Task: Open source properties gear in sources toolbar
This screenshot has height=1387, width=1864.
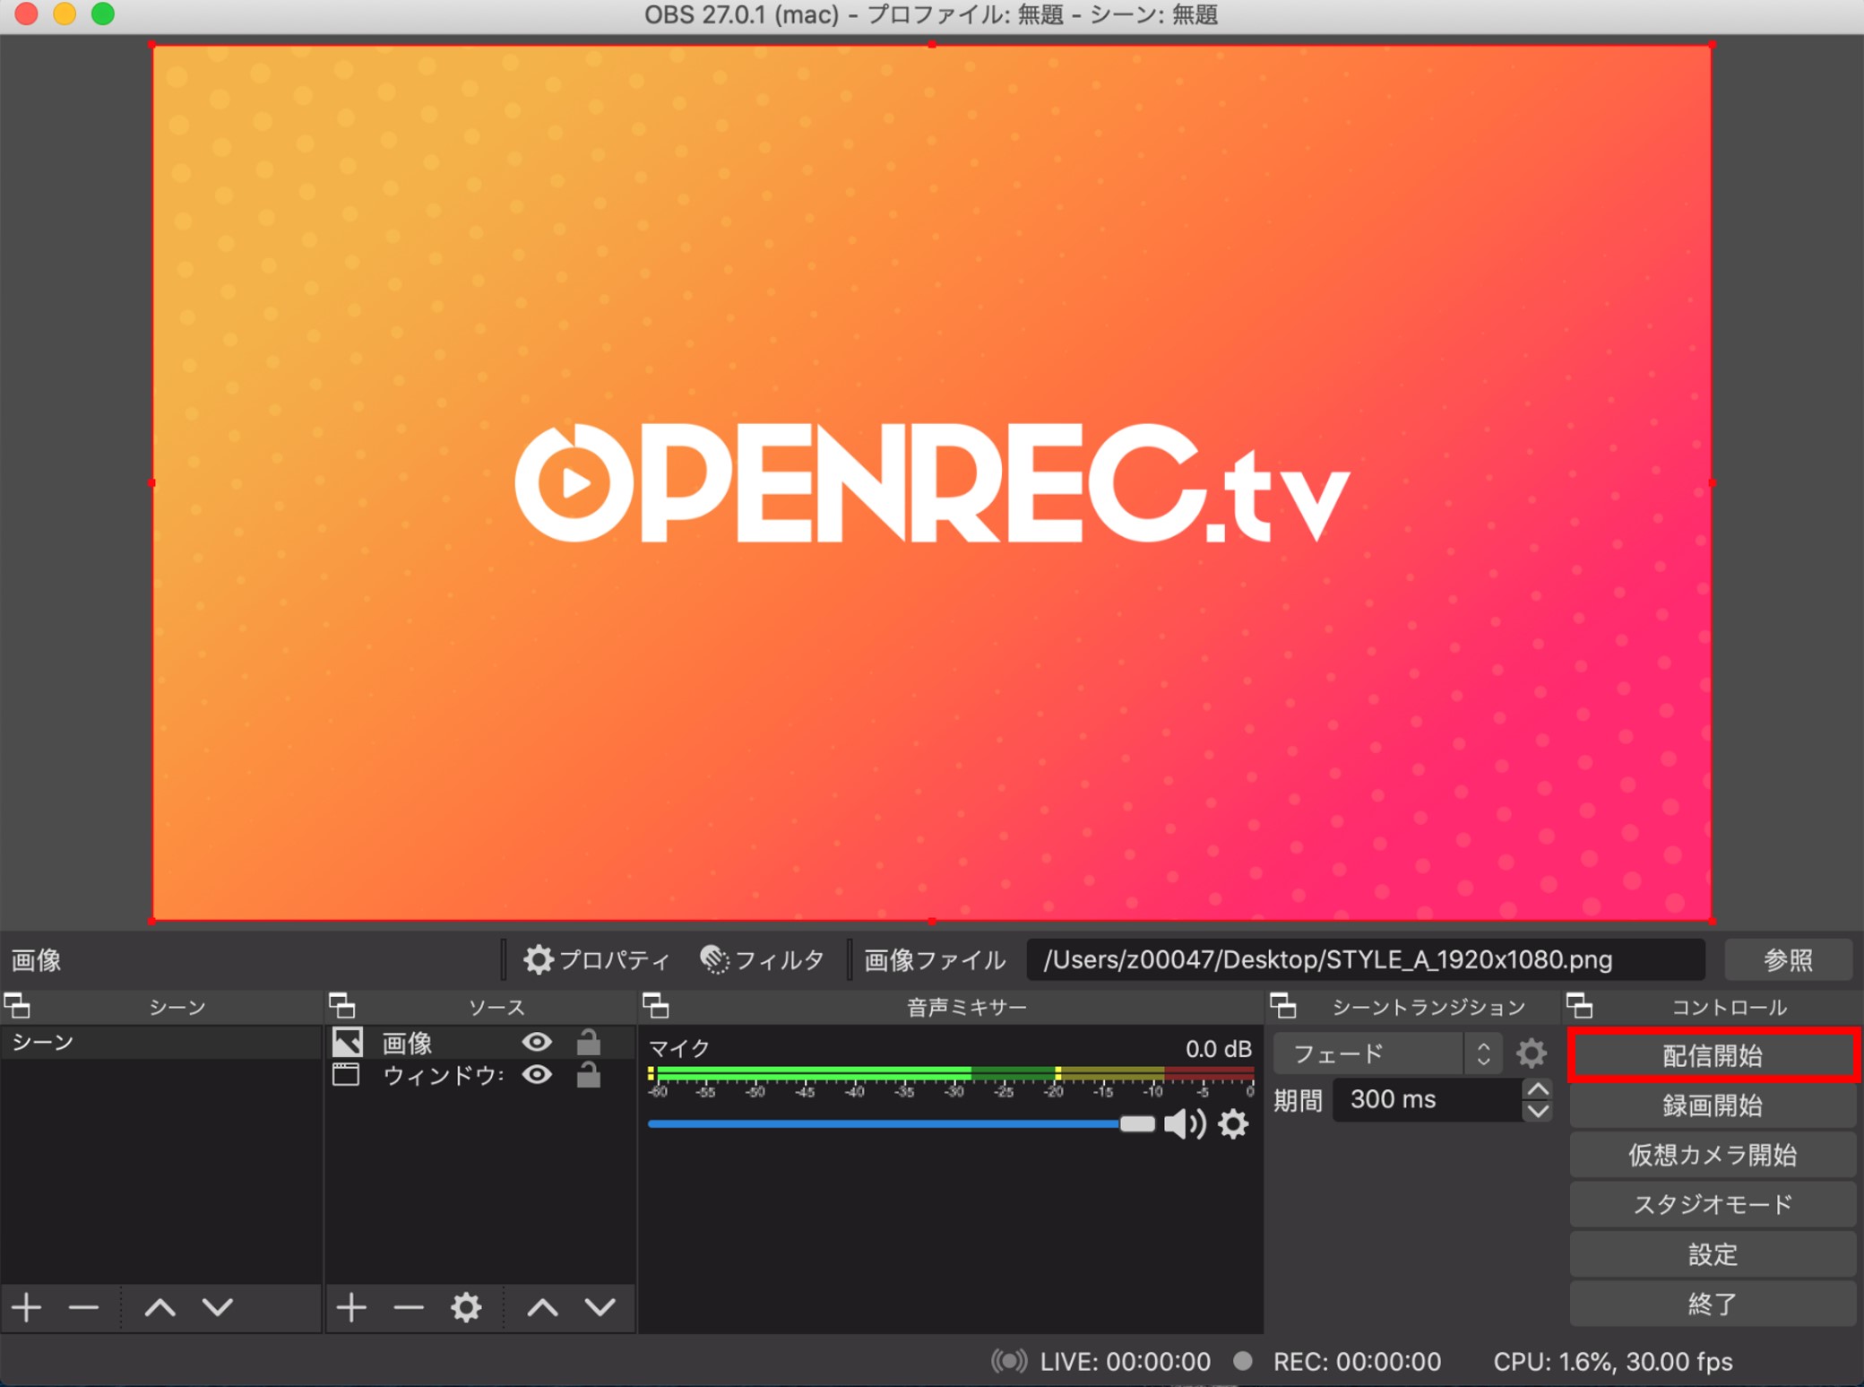Action: pos(466,1308)
